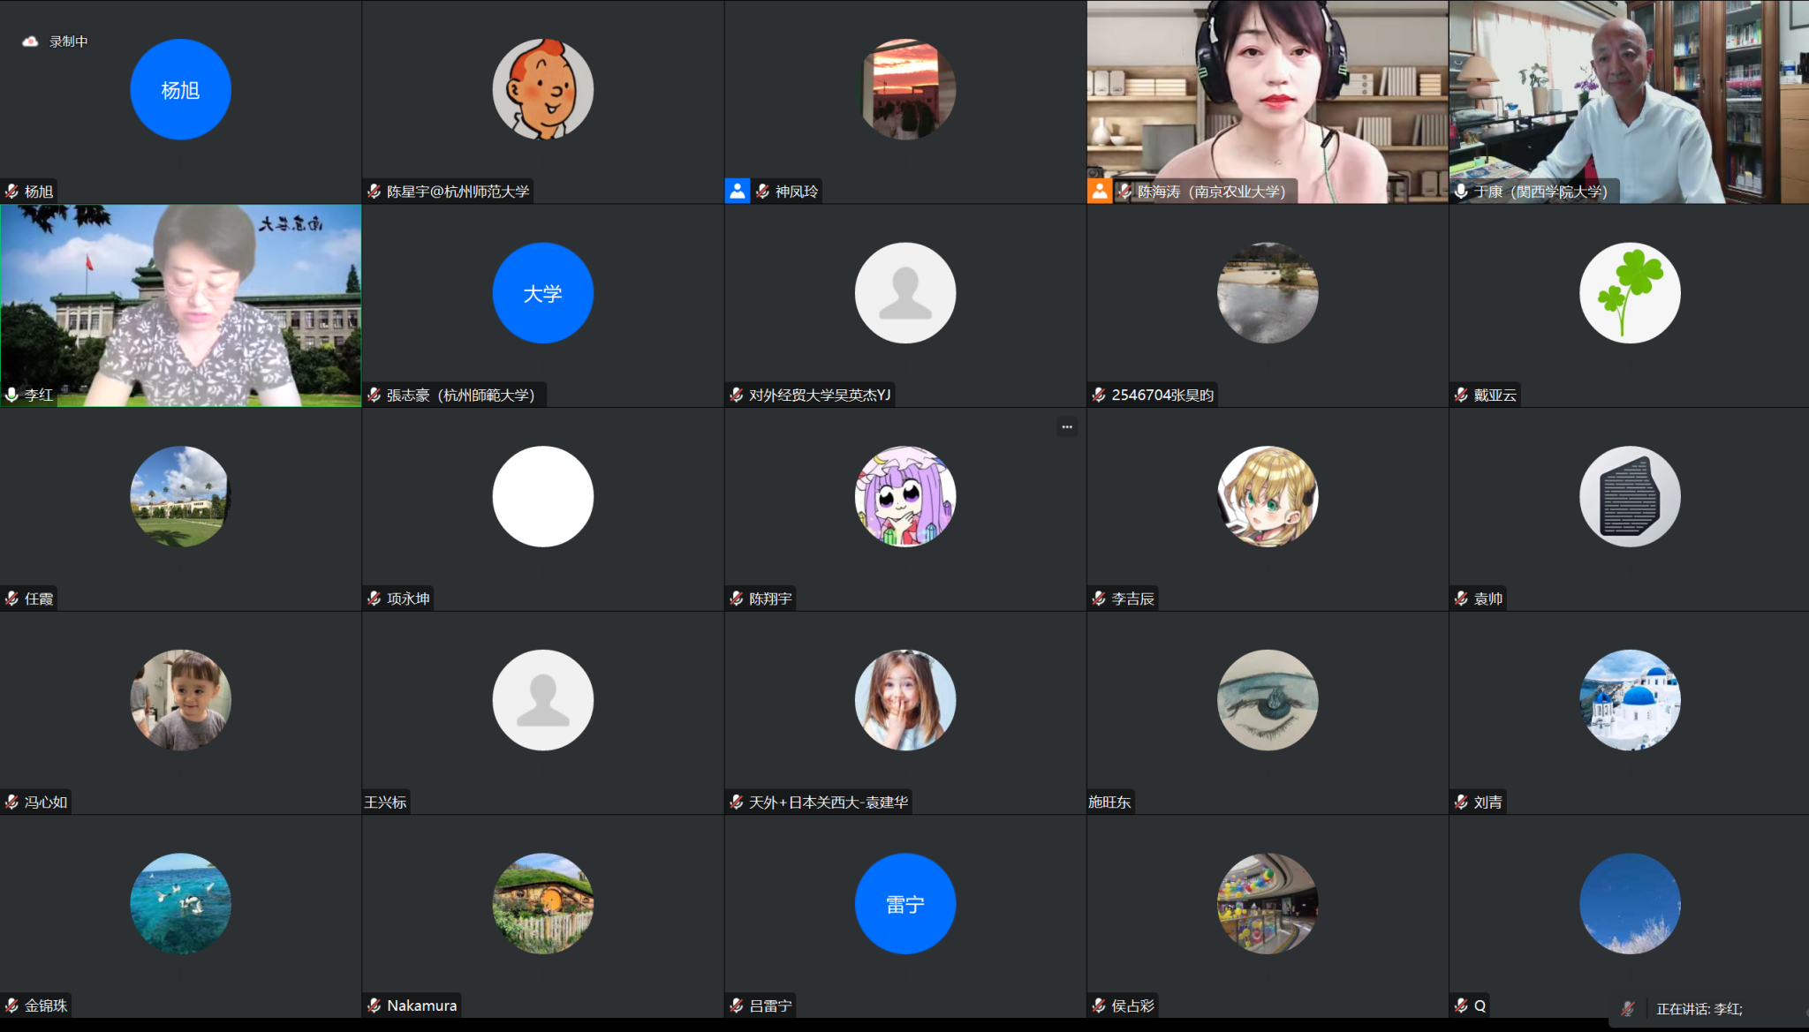Click the muted mic in the speaking-status bar
The image size is (1809, 1032).
tap(1628, 1008)
